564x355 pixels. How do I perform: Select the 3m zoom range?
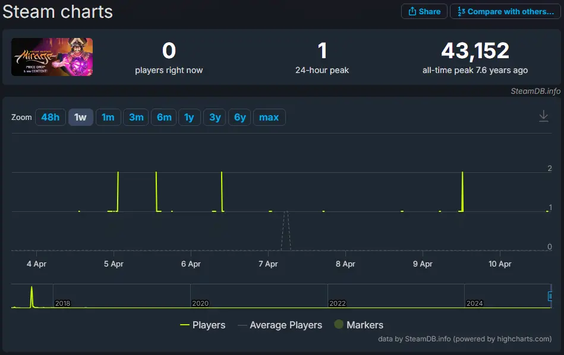(136, 117)
